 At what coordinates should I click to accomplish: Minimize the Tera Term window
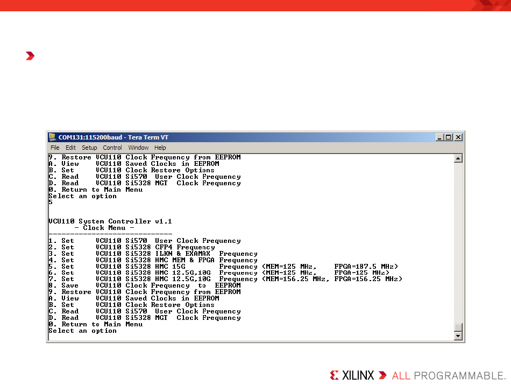point(439,137)
